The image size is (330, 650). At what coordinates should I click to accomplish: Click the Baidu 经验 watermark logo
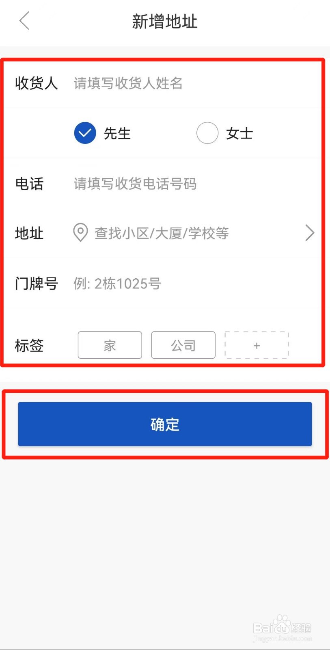[x=283, y=628]
